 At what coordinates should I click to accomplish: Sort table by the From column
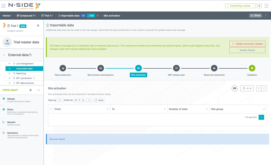[108, 109]
